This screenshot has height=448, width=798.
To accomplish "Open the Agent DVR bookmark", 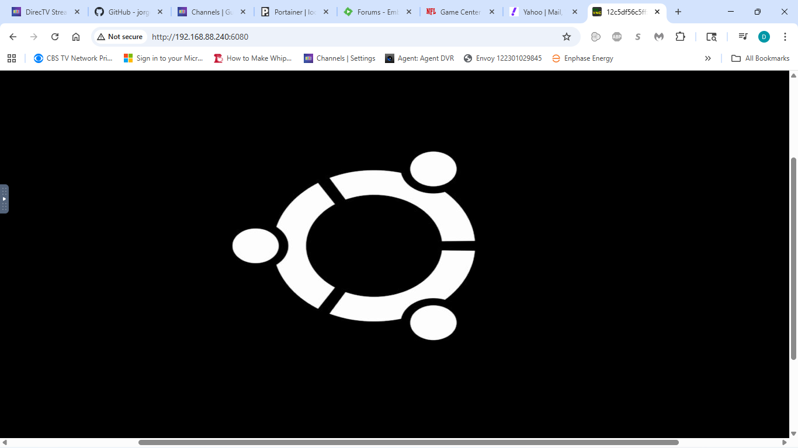I will (x=419, y=58).
